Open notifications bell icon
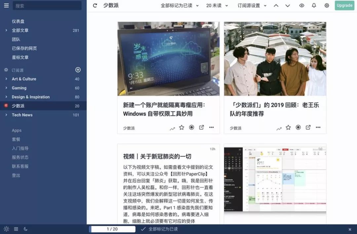Viewport: 357px width, 234px height. tap(314, 6)
